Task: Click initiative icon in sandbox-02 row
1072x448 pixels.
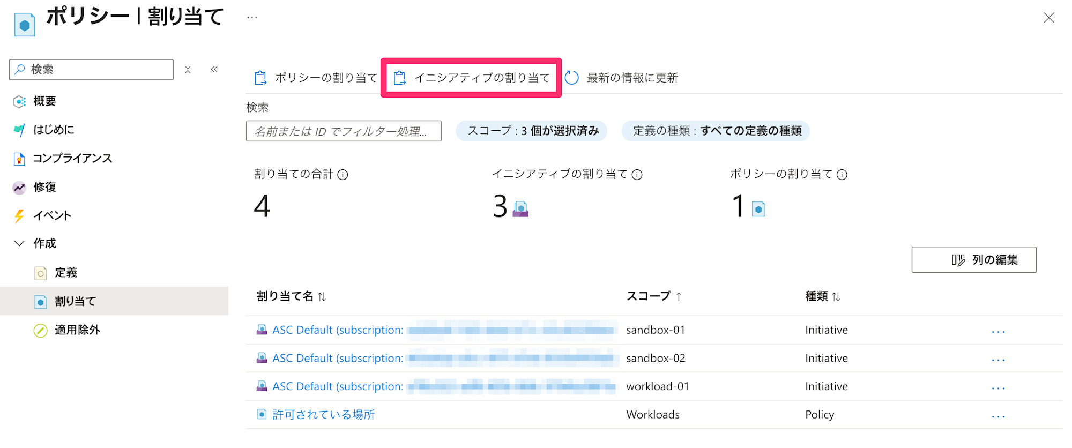Action: coord(262,357)
